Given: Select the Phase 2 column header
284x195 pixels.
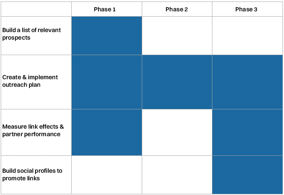Looking at the screenshot, I should (x=177, y=9).
